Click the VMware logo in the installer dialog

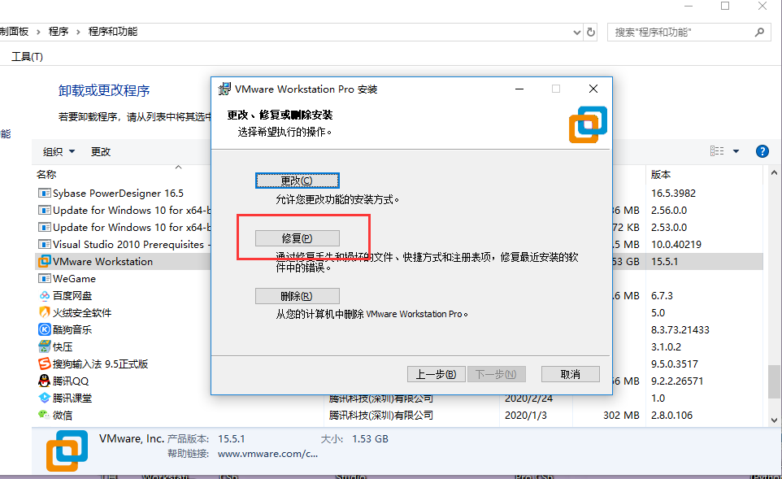click(x=587, y=124)
